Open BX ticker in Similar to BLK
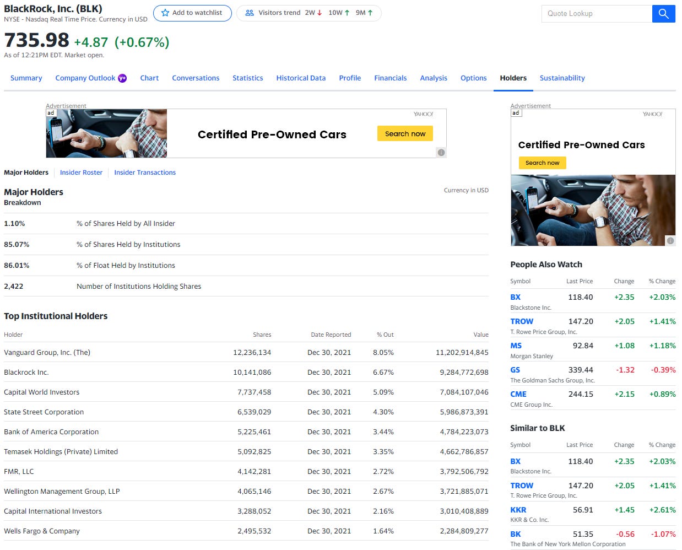 tap(515, 461)
